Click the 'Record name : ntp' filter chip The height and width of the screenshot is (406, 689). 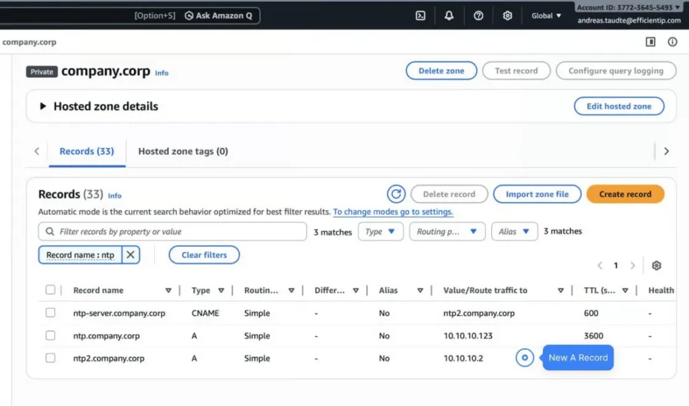coord(80,255)
